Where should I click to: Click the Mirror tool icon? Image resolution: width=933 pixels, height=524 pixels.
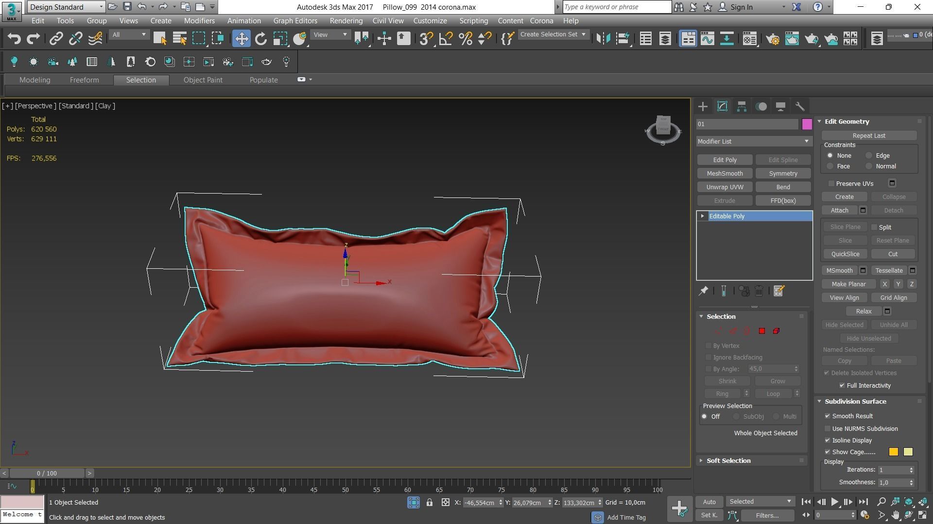(603, 39)
